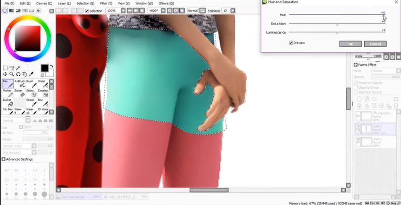401x205 pixels.
Task: Delete layer with the trash icon
Action: [381, 106]
